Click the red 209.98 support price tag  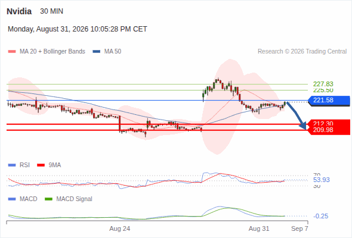(329, 130)
